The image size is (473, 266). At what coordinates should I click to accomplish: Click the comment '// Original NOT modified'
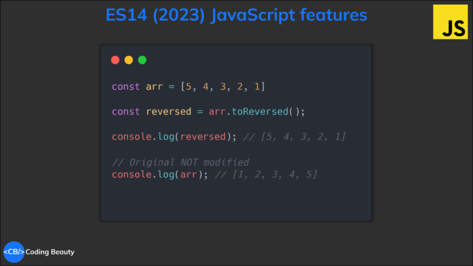point(180,163)
